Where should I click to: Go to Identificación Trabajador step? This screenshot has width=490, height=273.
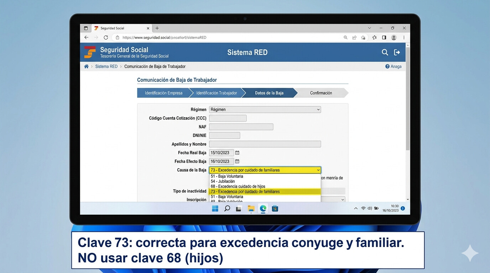(217, 93)
